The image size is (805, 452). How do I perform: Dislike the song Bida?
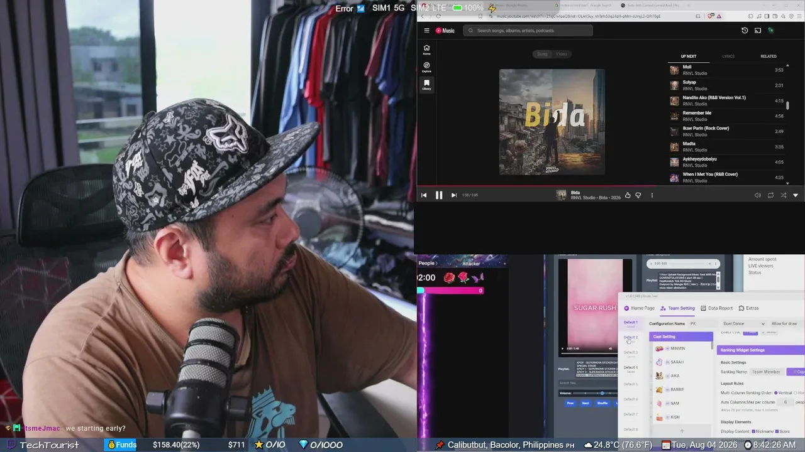pyautogui.click(x=638, y=195)
